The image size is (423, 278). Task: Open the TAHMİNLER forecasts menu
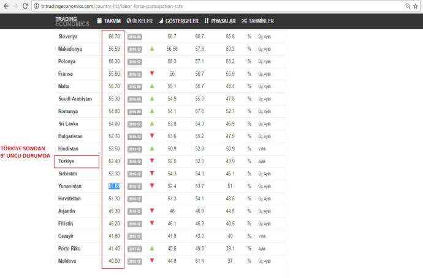pyautogui.click(x=257, y=21)
